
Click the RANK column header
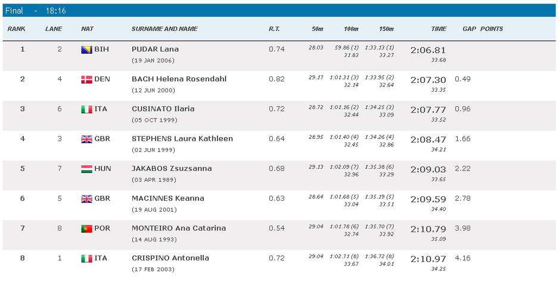(15, 29)
